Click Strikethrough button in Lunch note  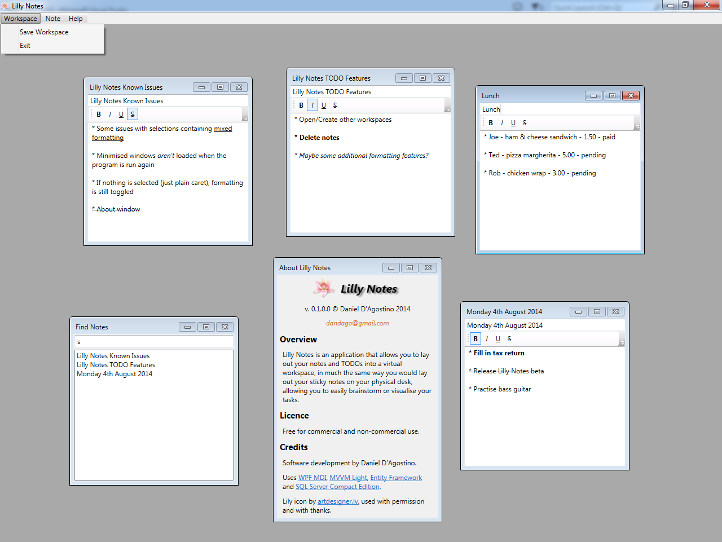click(x=525, y=123)
